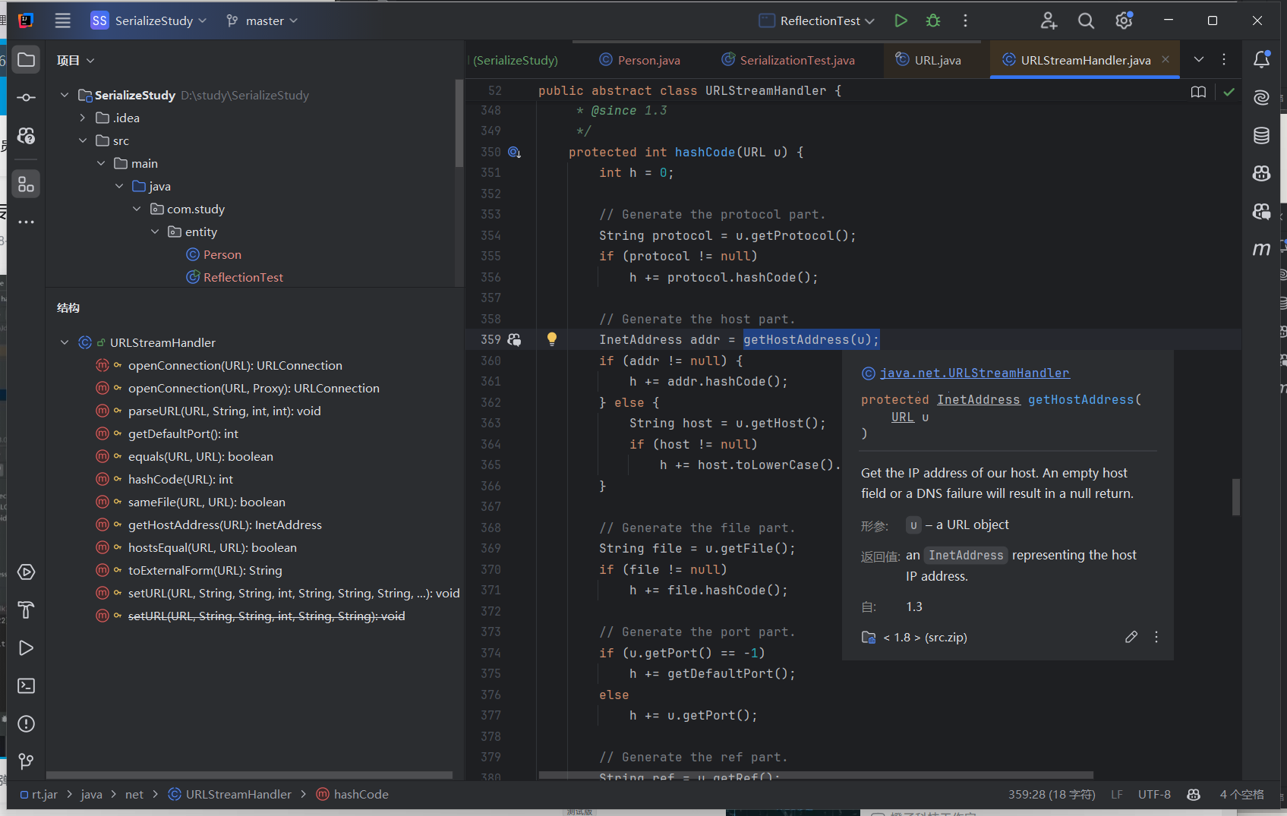Viewport: 1287px width, 816px height.
Task: Open ReflectionTest class in project tree
Action: (x=235, y=277)
